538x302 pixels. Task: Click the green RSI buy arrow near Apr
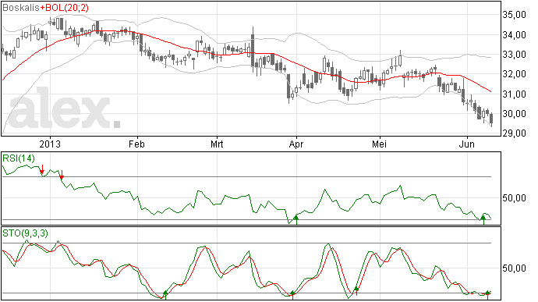tap(296, 219)
